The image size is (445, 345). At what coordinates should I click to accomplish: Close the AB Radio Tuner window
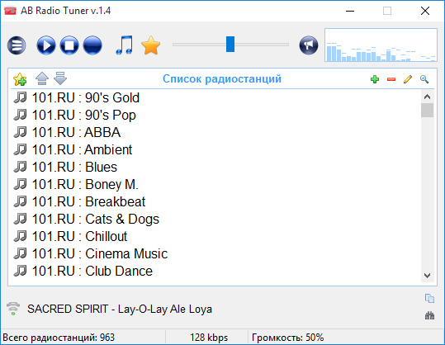point(425,11)
